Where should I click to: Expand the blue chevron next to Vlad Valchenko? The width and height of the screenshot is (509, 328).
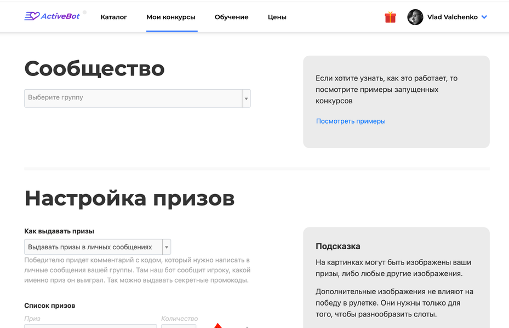tap(484, 17)
